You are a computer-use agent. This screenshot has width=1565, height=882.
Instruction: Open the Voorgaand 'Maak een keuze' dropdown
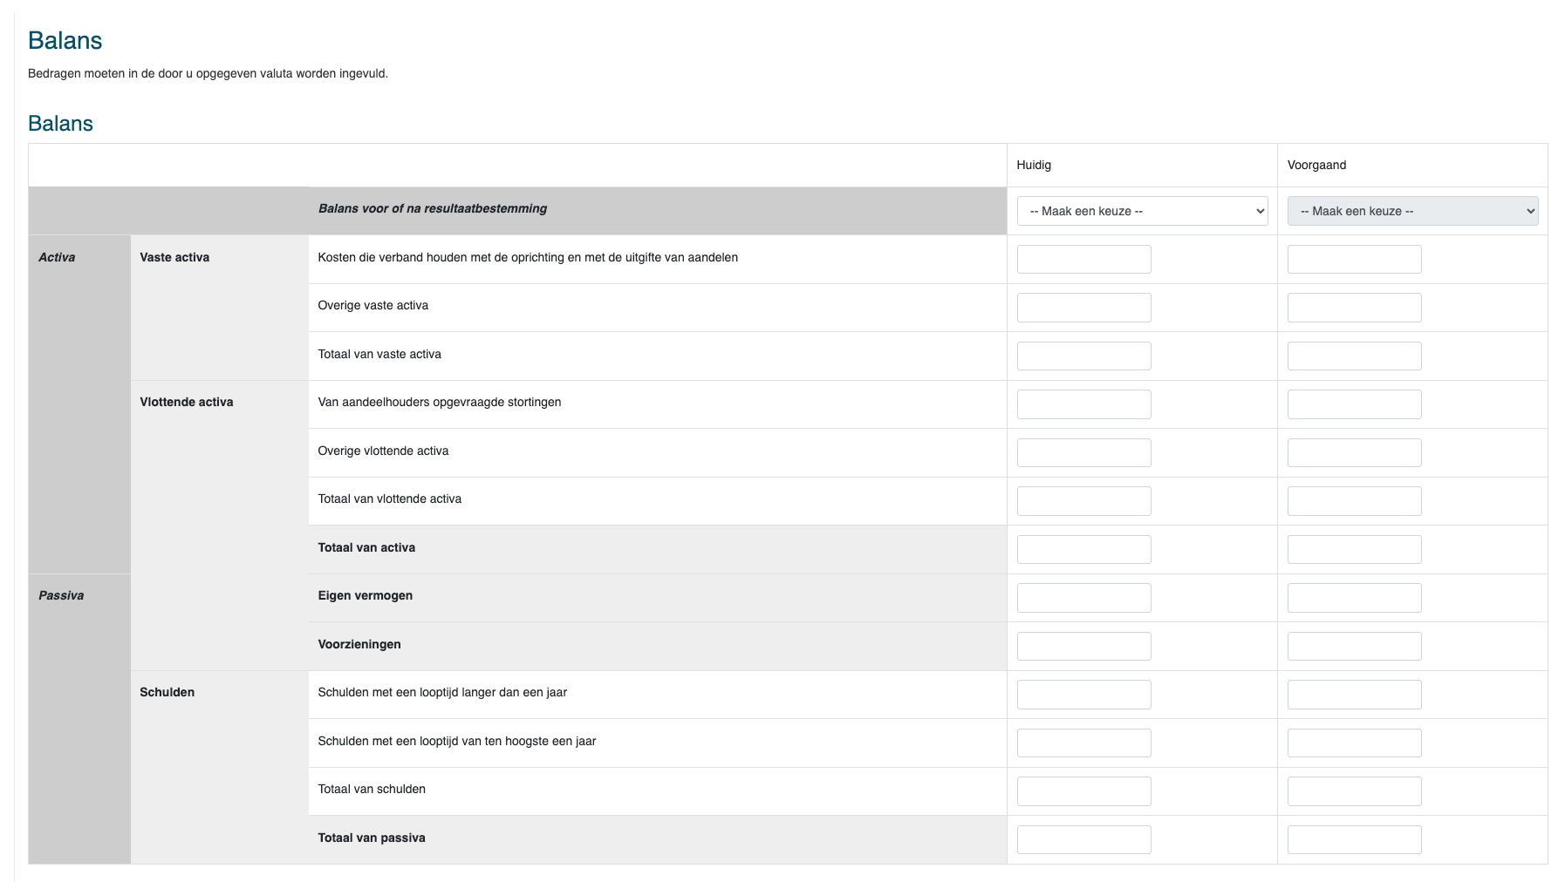pyautogui.click(x=1411, y=211)
